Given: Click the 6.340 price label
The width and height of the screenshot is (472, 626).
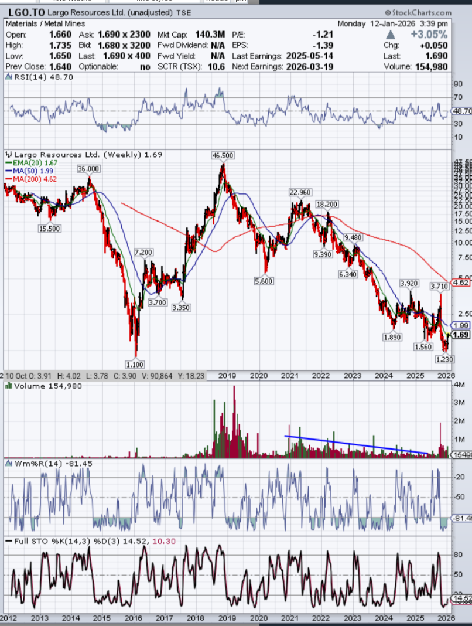Looking at the screenshot, I should (347, 275).
